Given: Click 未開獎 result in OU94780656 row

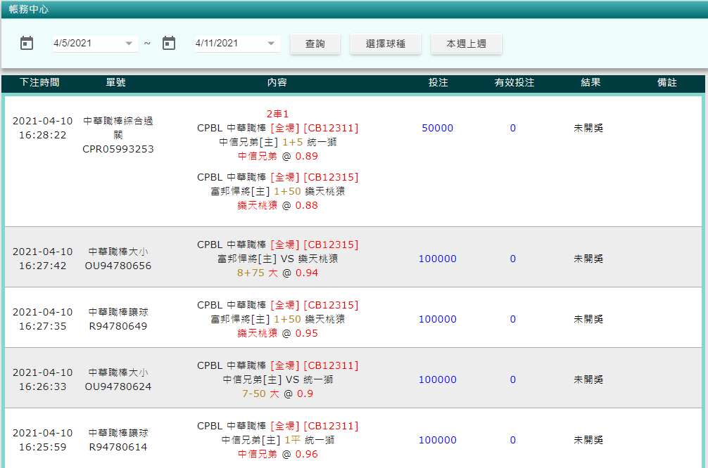Looking at the screenshot, I should (588, 259).
